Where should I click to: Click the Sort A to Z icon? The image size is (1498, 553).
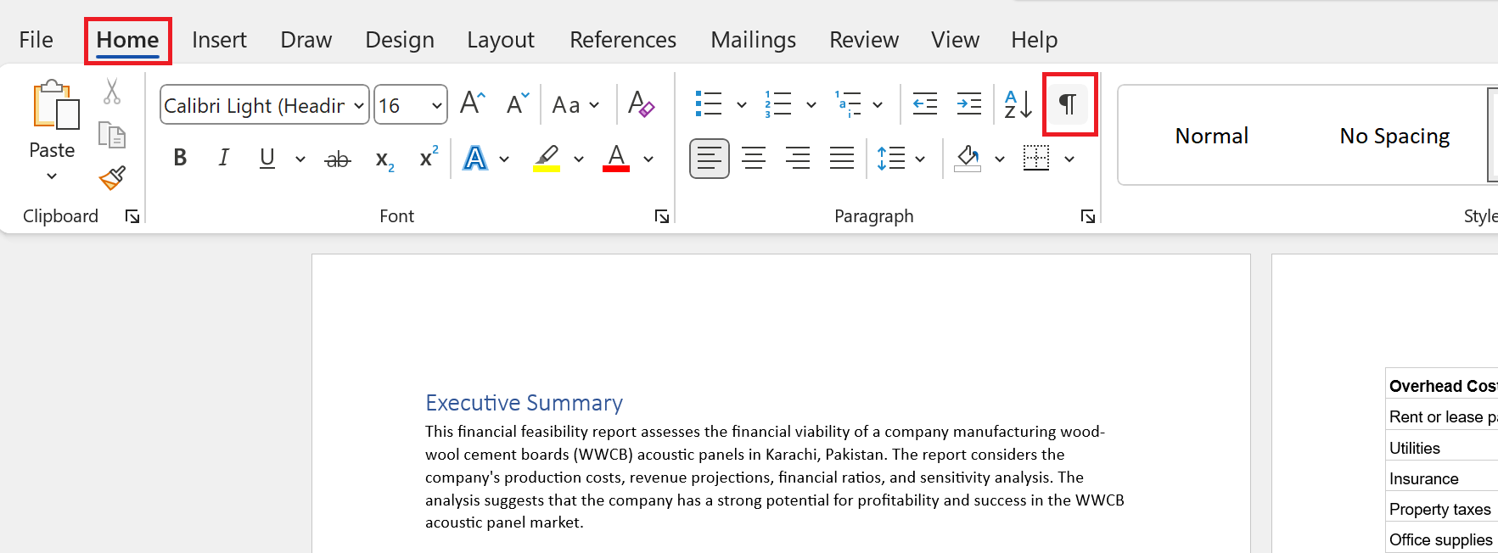tap(1018, 104)
